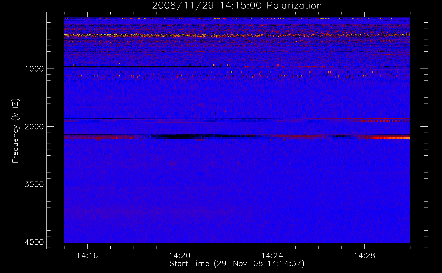This screenshot has width=442, height=273.
Task: Click the 2000 frequency tick label
Action: click(x=34, y=126)
